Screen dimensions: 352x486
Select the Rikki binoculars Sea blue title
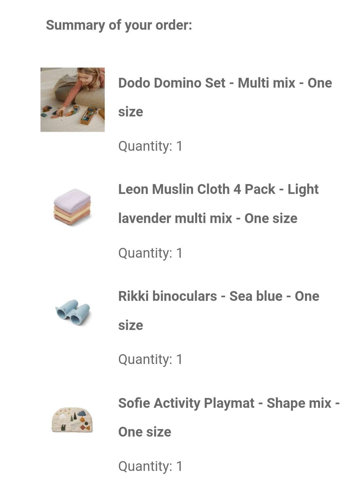[x=219, y=310]
